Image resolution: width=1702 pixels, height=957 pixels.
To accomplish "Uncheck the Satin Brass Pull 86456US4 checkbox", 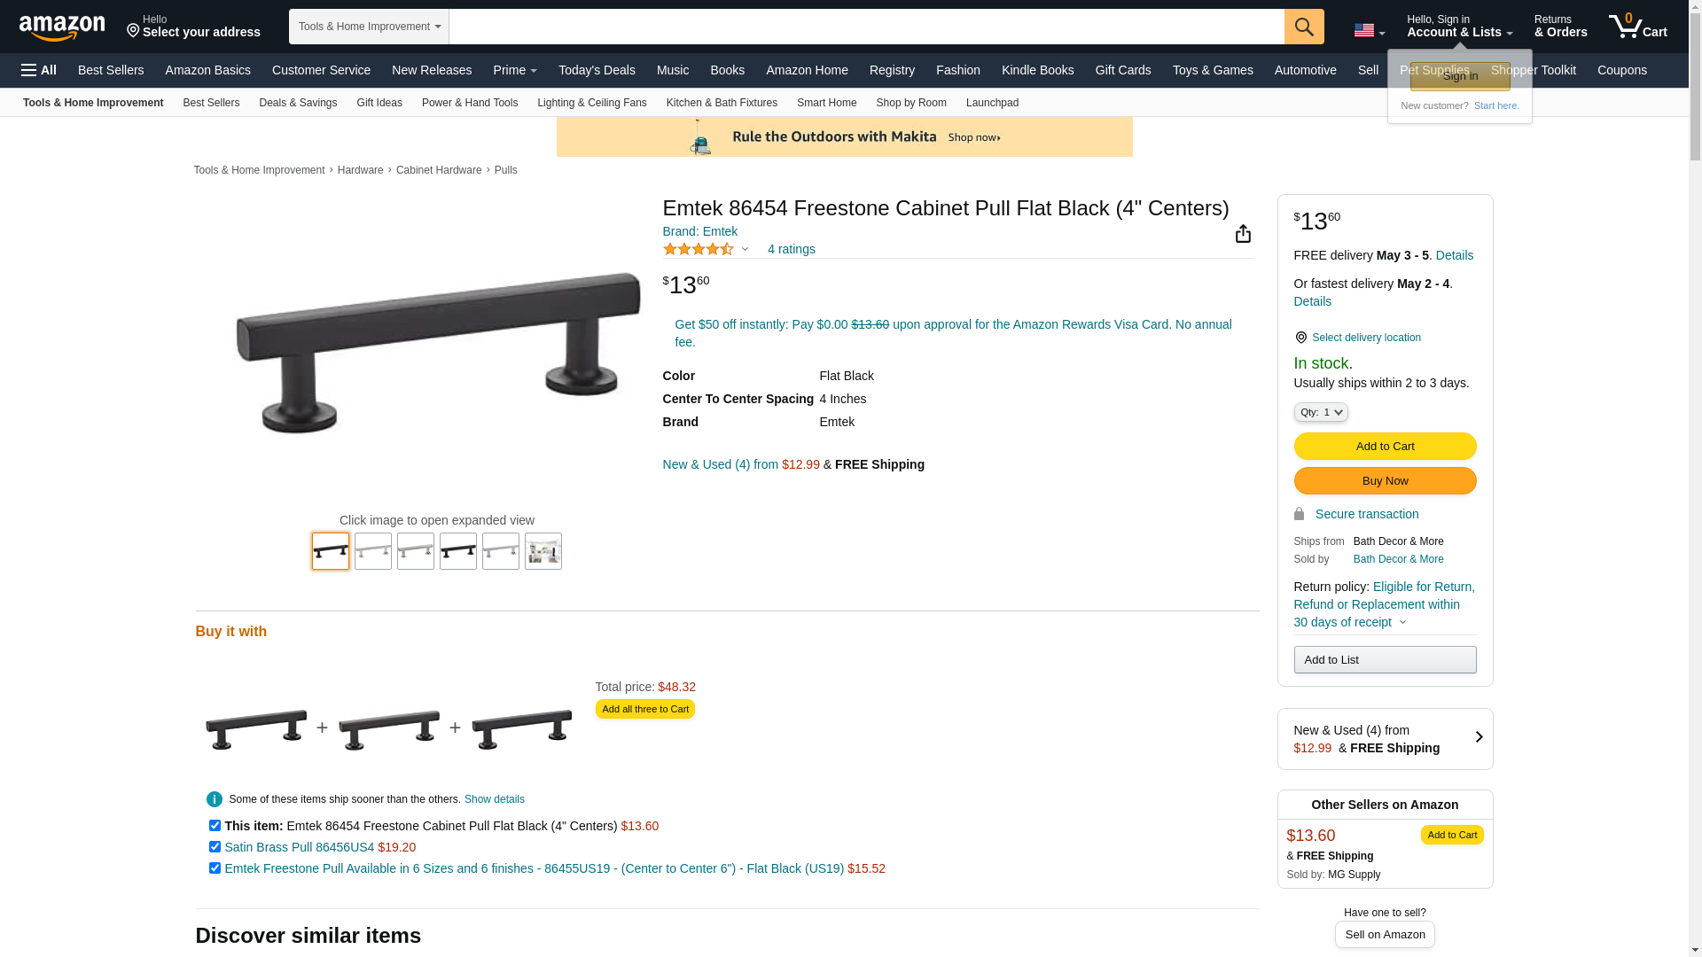I will coord(215,847).
